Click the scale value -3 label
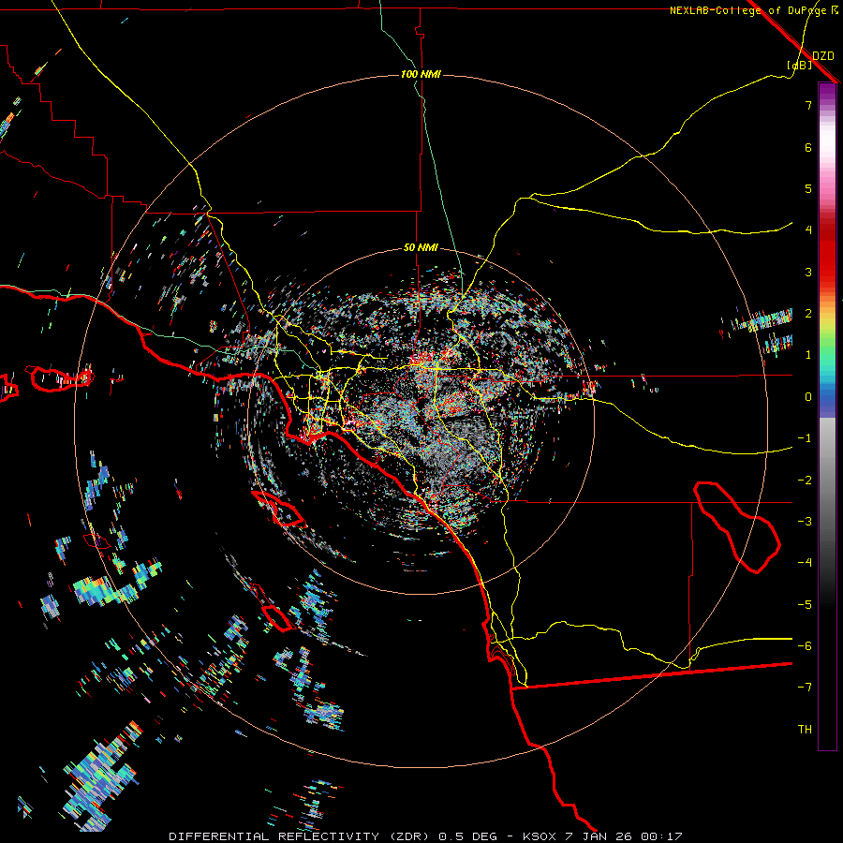The height and width of the screenshot is (843, 843). click(805, 522)
